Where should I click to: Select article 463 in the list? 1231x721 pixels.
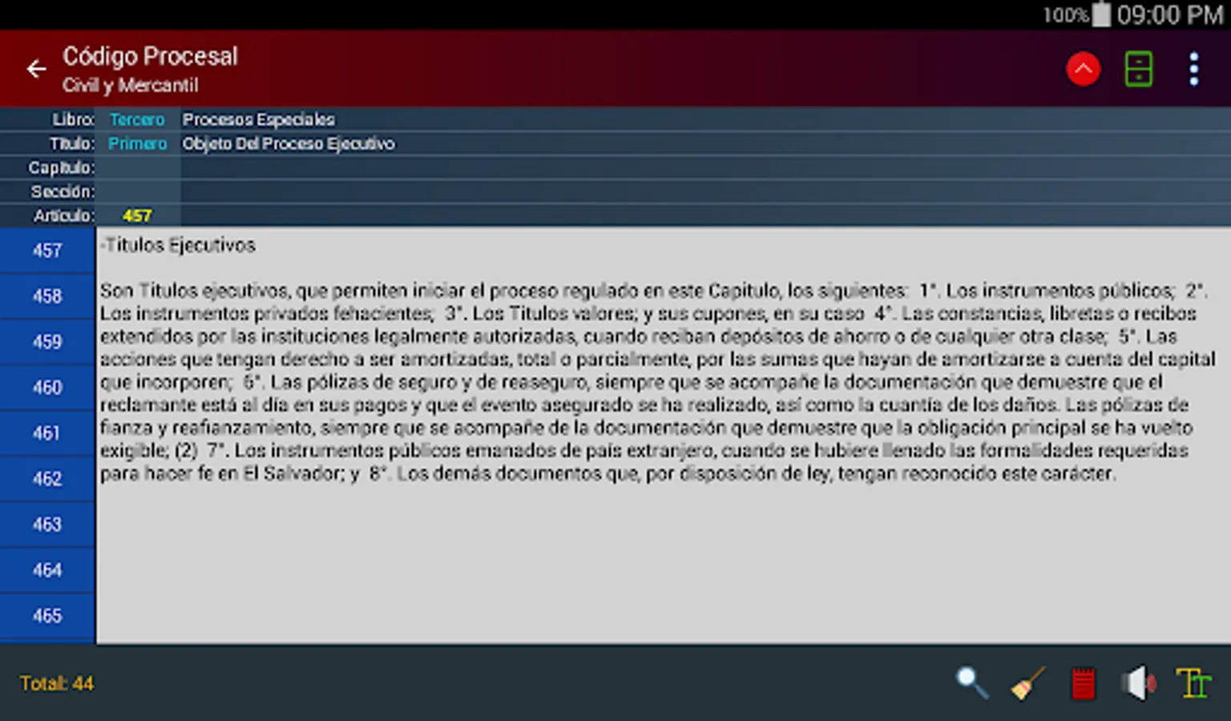47,525
